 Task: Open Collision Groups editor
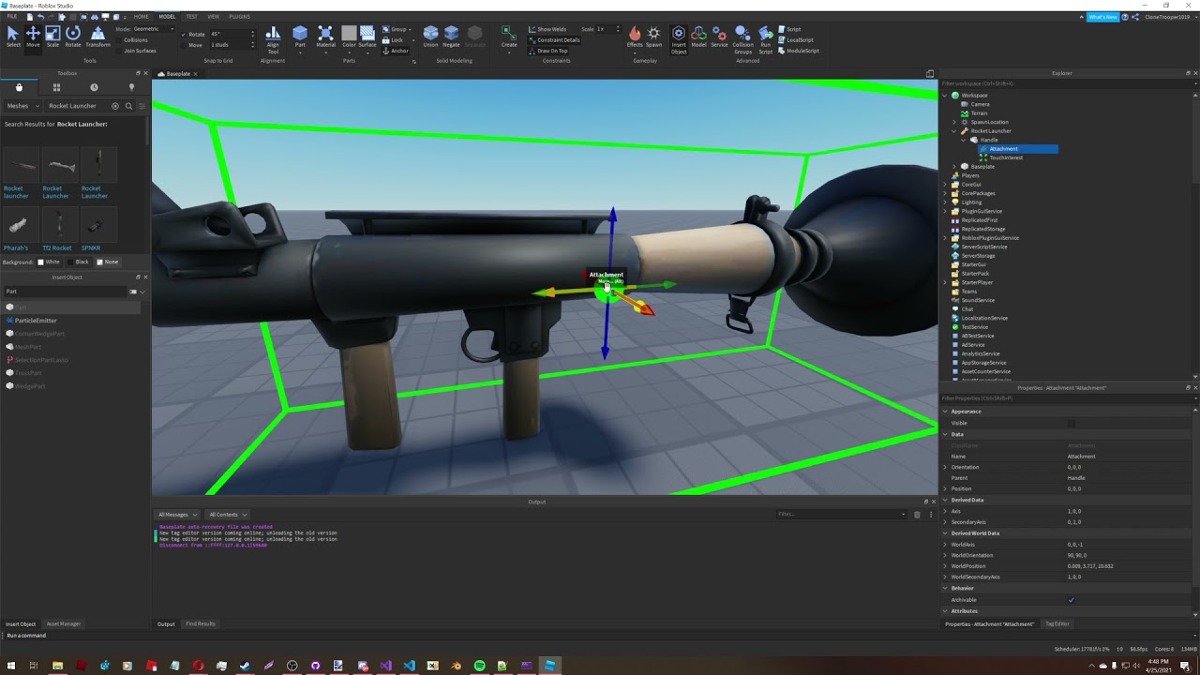pos(742,40)
